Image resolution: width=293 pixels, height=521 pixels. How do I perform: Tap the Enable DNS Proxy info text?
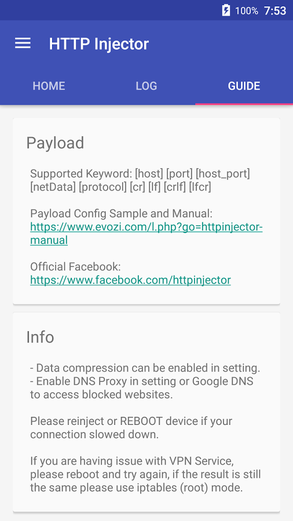(x=141, y=388)
